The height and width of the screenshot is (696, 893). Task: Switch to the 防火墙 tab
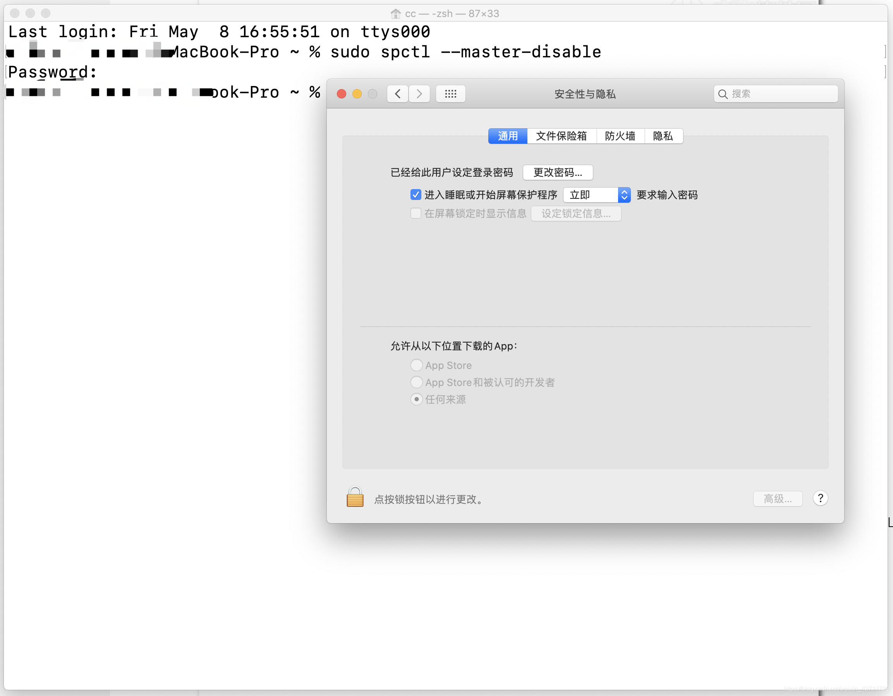coord(620,136)
